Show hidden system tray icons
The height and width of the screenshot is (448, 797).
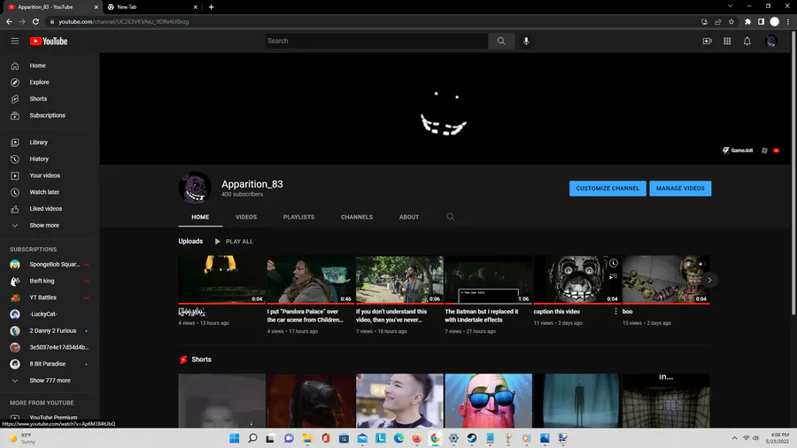pyautogui.click(x=734, y=438)
